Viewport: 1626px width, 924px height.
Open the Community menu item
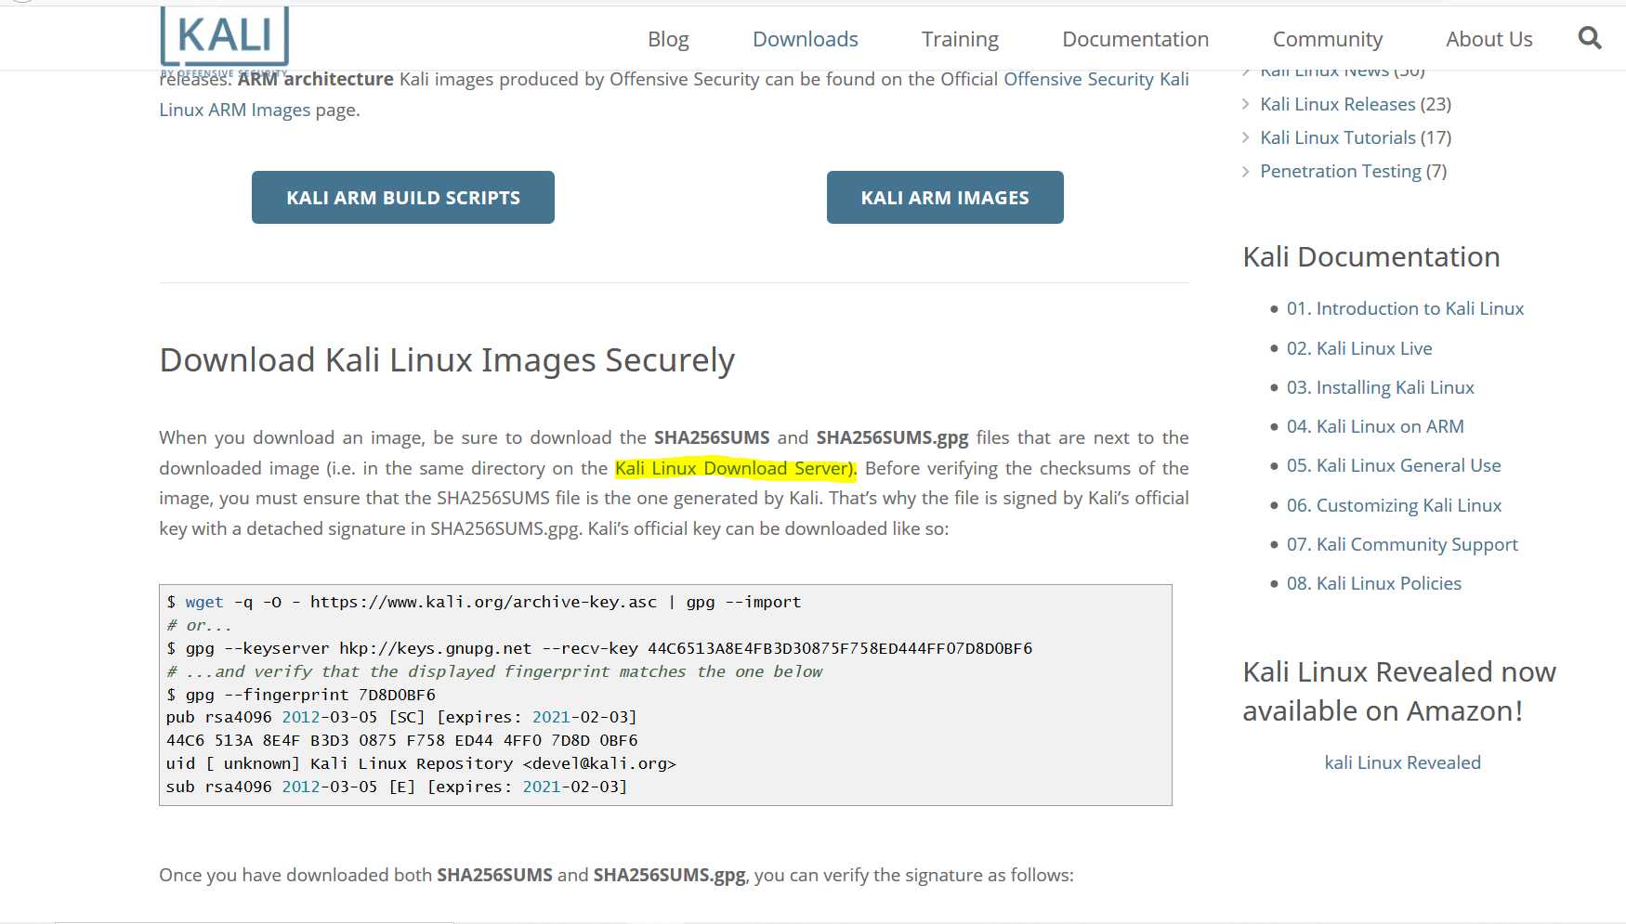coord(1328,39)
